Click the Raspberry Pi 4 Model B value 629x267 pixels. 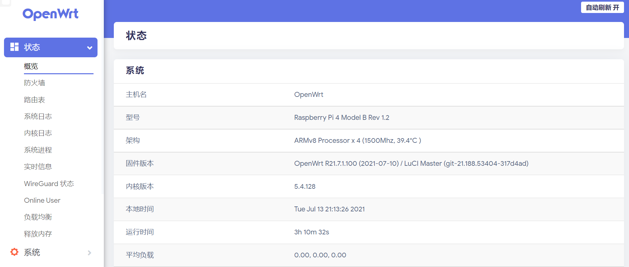342,118
